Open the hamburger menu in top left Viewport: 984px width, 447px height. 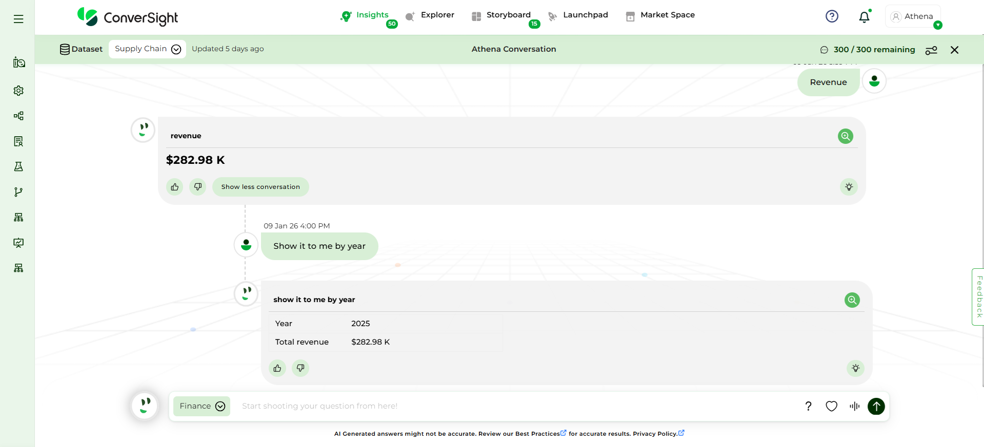[18, 19]
